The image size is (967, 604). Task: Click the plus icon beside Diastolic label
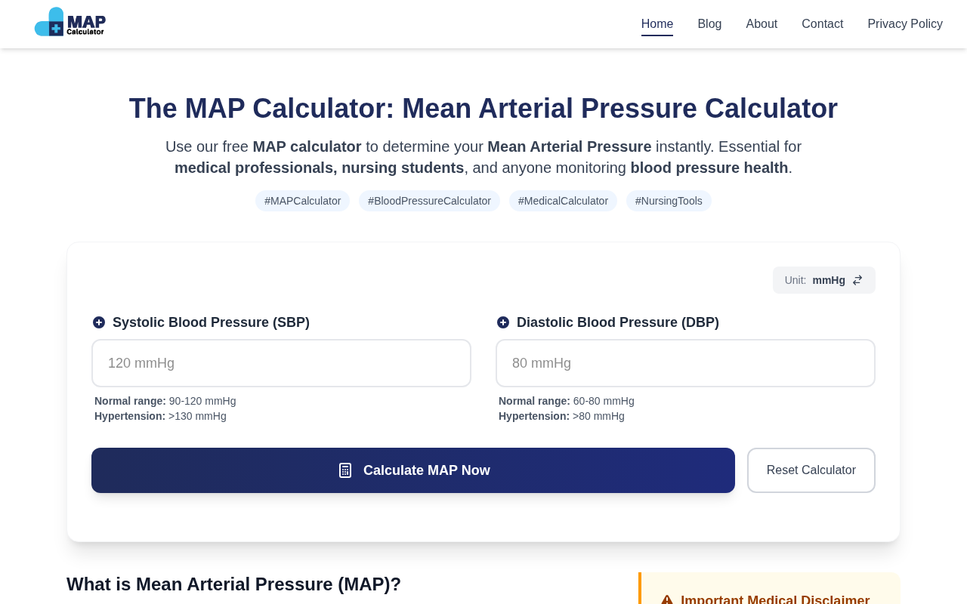point(503,322)
